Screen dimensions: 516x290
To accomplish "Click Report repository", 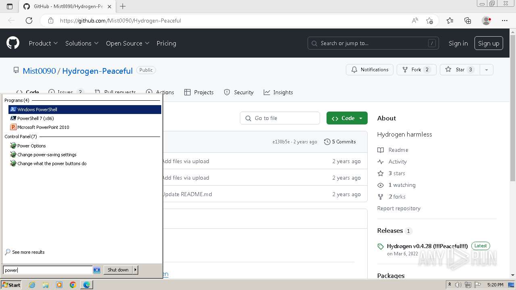I will tap(399, 208).
